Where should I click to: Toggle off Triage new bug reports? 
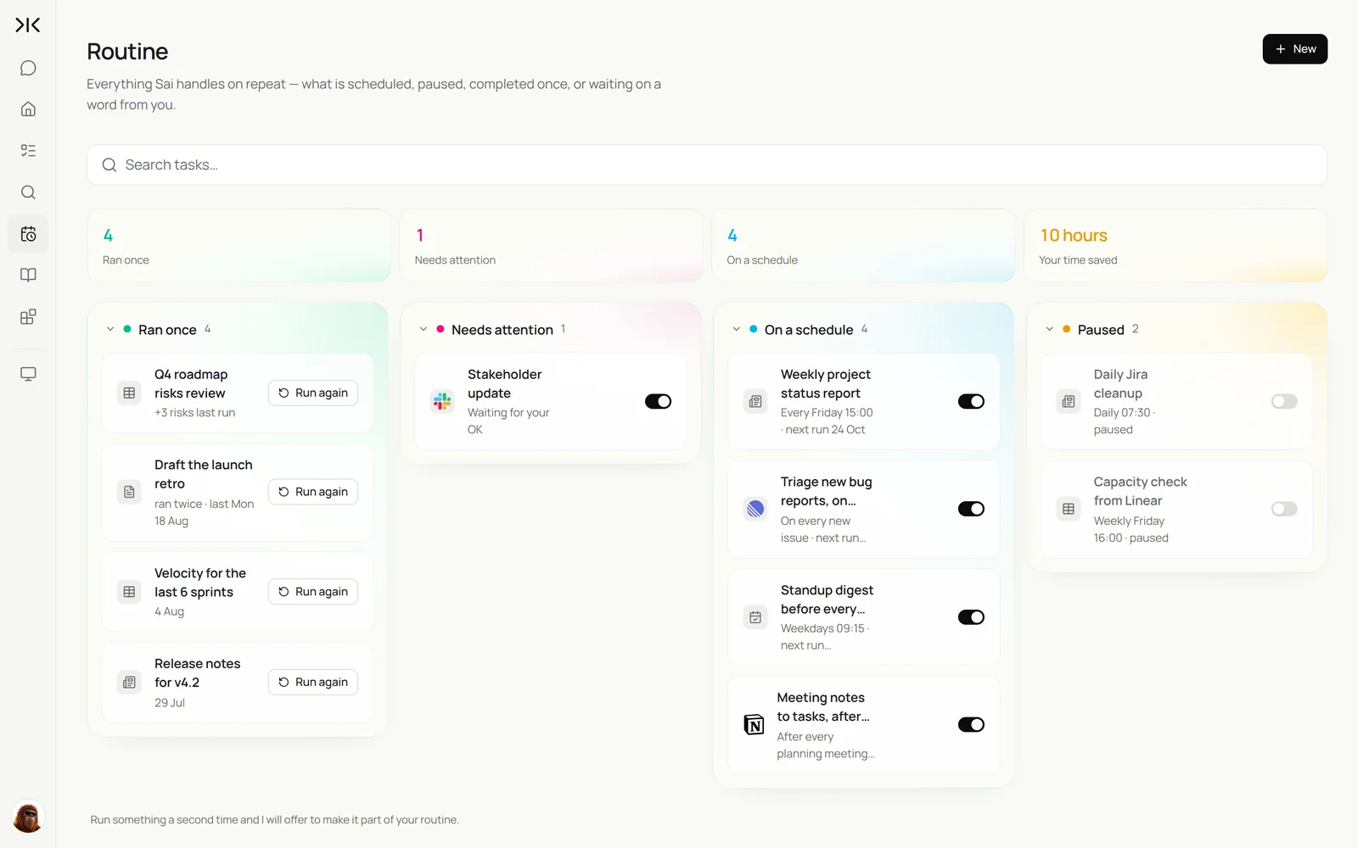[971, 509]
